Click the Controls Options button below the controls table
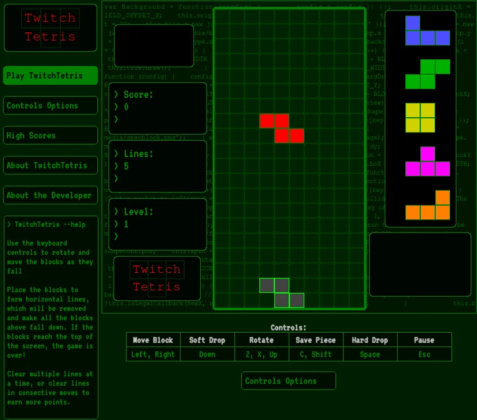Image resolution: width=477 pixels, height=420 pixels. pyautogui.click(x=289, y=381)
